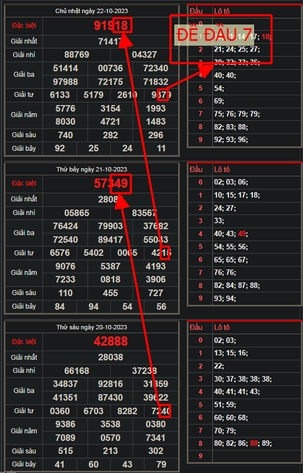Click the red 88 in the bottom Lô tô table

[254, 444]
